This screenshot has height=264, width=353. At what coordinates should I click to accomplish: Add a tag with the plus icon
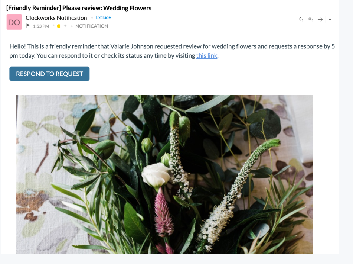pos(65,26)
